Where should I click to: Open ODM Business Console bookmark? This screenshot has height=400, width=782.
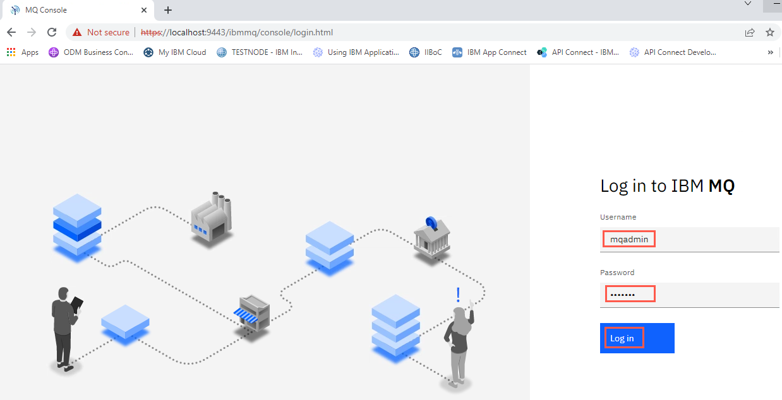(x=91, y=52)
